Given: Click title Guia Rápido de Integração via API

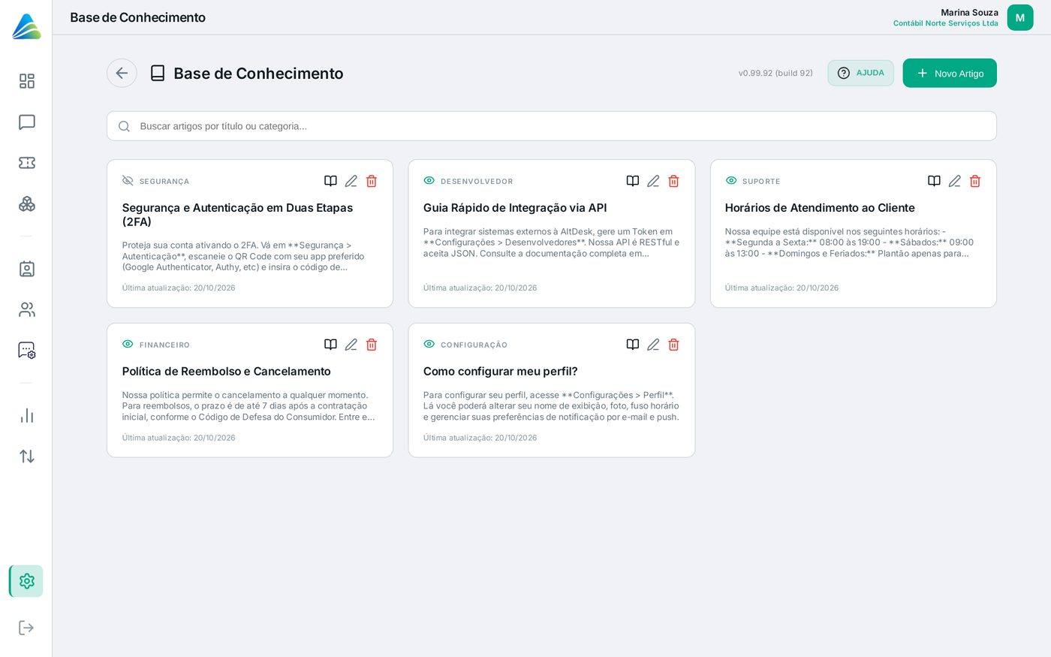Looking at the screenshot, I should pyautogui.click(x=515, y=208).
